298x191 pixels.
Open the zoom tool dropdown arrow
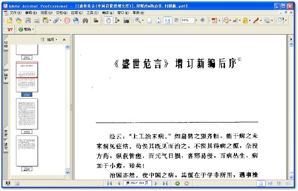click(x=143, y=20)
